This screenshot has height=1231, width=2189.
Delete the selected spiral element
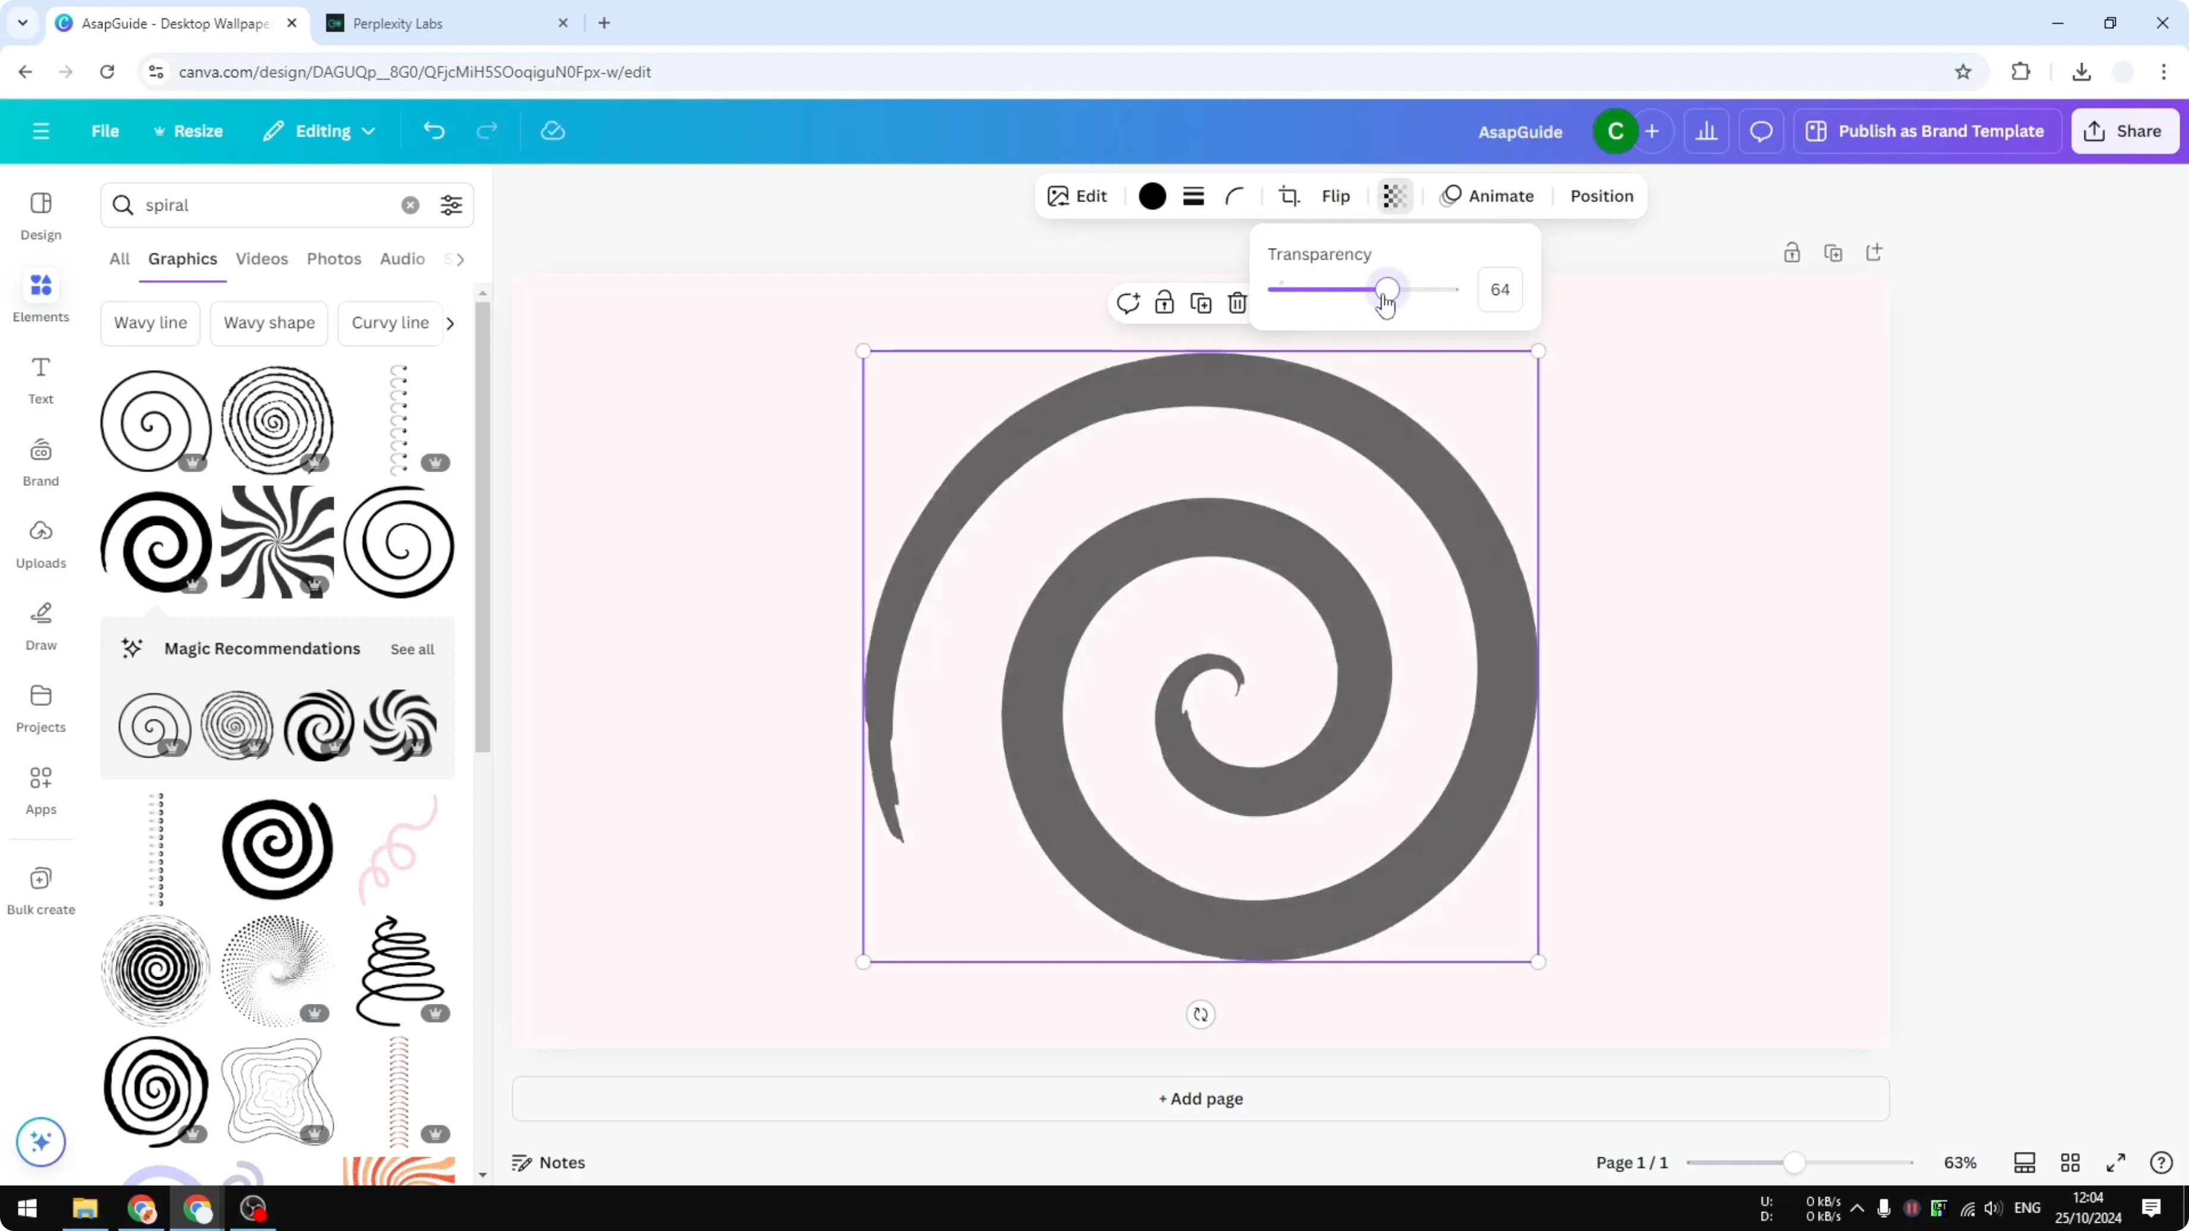coord(1237,303)
